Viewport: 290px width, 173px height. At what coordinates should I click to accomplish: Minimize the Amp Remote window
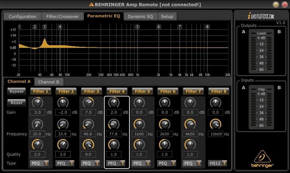tap(276, 4)
